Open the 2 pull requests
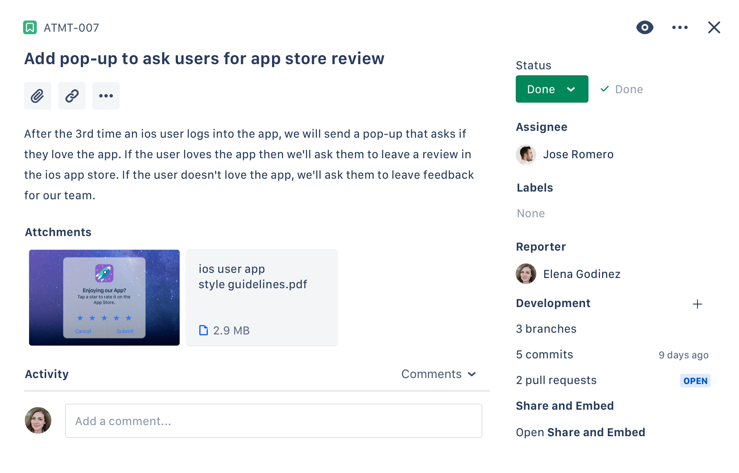Viewport: 739px width, 473px height. tap(556, 380)
